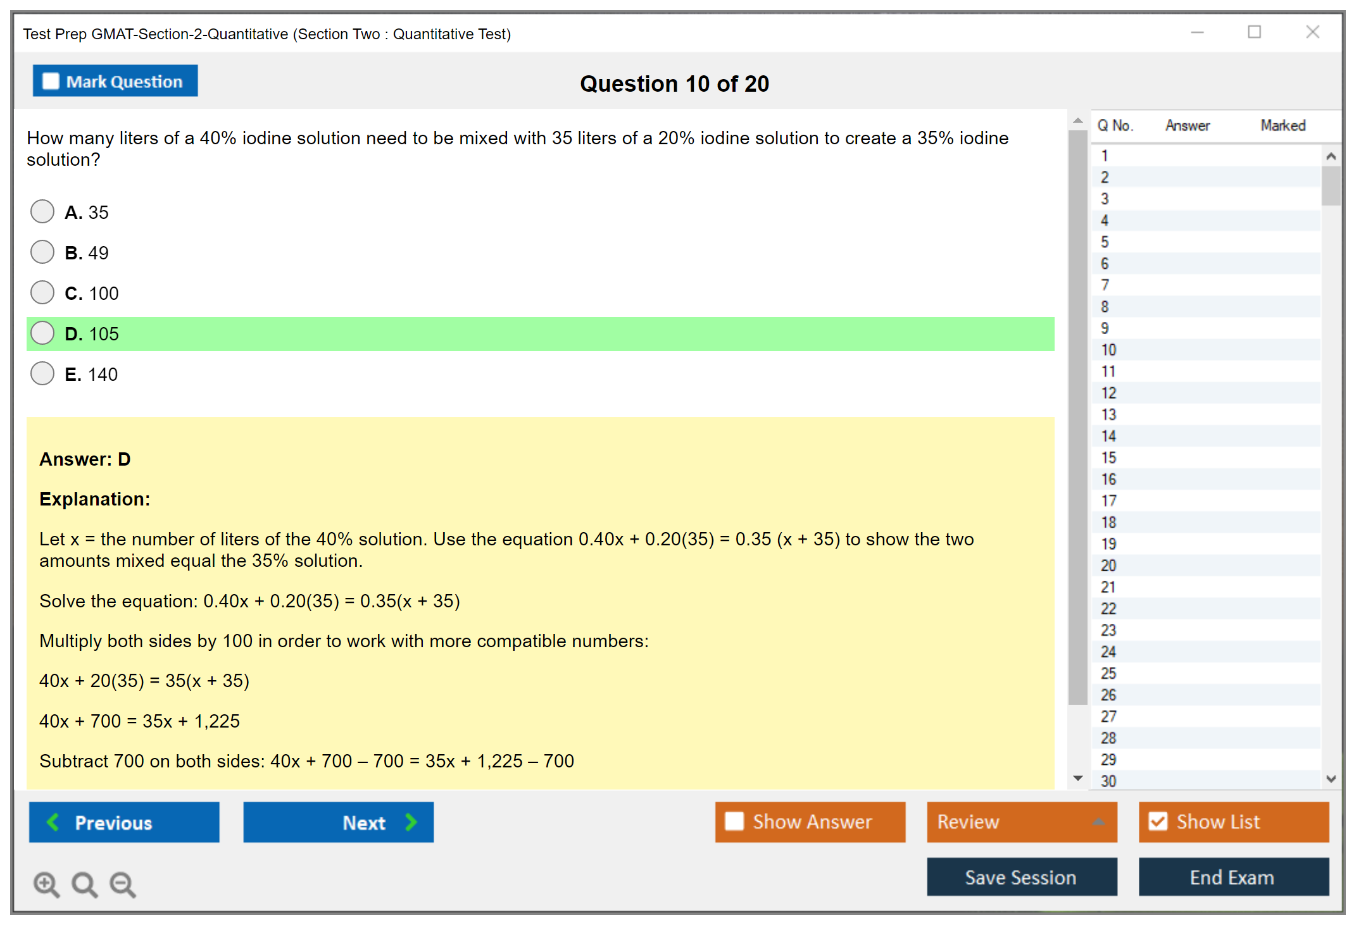This screenshot has height=930, width=1361.
Task: Click the green left arrow on Previous
Action: click(x=53, y=822)
